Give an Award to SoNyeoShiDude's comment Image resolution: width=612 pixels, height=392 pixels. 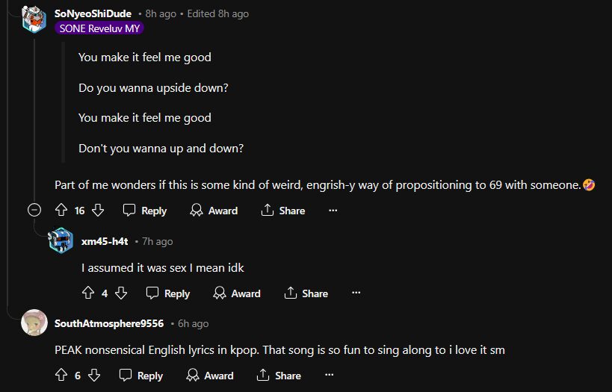click(214, 211)
